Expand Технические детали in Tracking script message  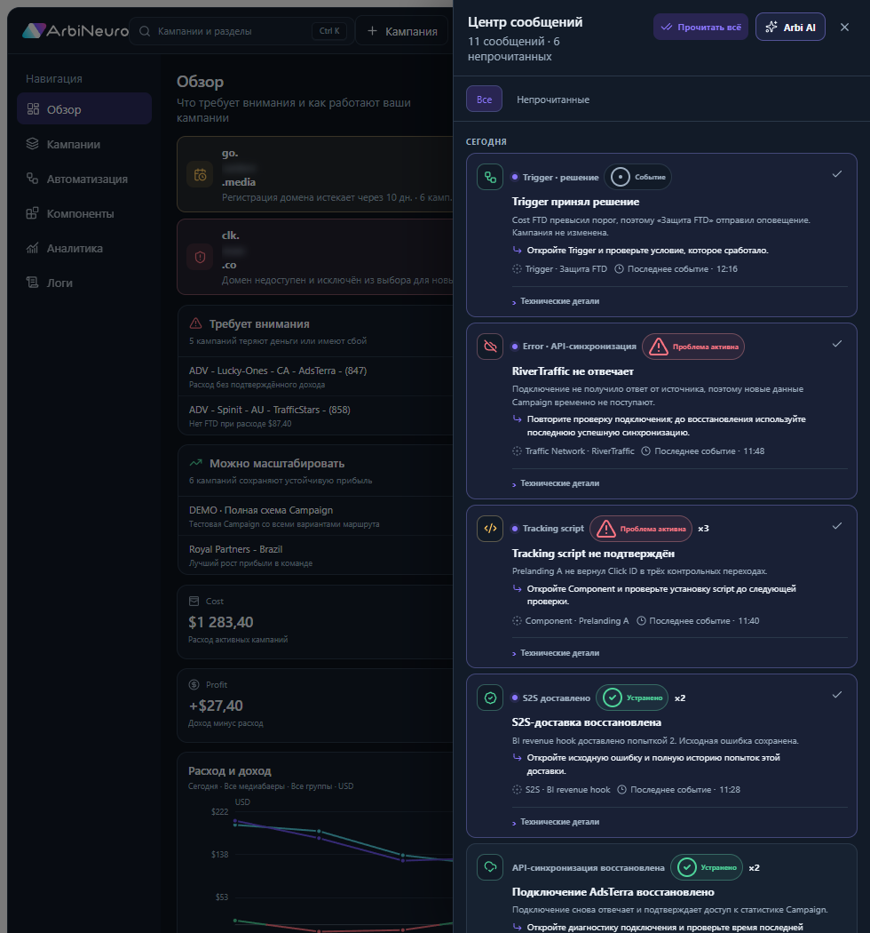click(x=556, y=653)
